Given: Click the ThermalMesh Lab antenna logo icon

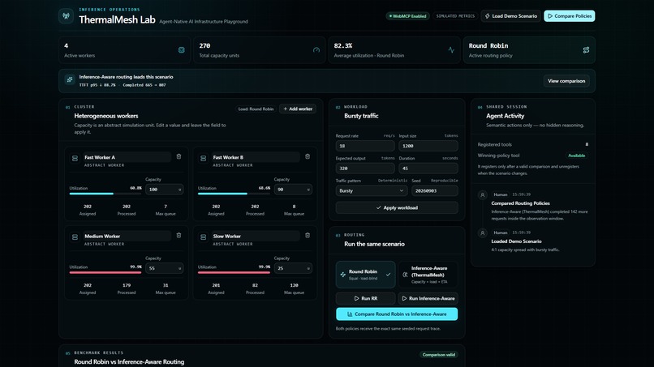Looking at the screenshot, I should point(66,16).
